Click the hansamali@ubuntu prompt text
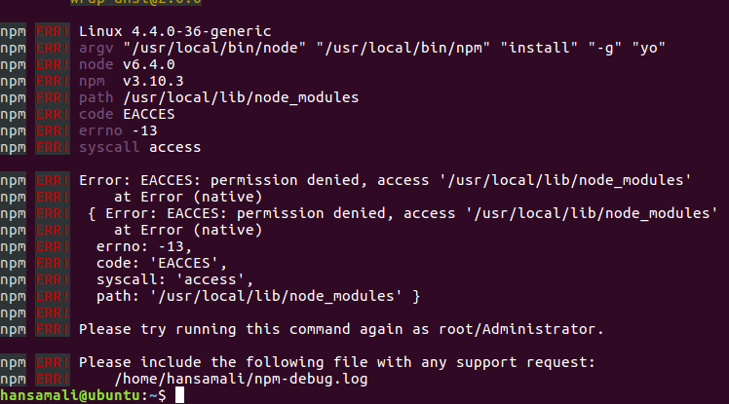 tap(70, 395)
